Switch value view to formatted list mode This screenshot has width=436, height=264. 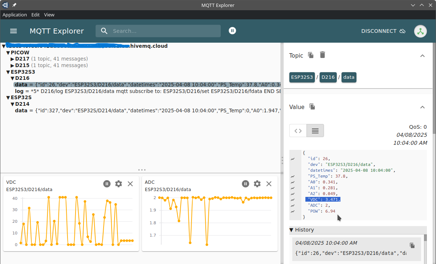(x=315, y=131)
